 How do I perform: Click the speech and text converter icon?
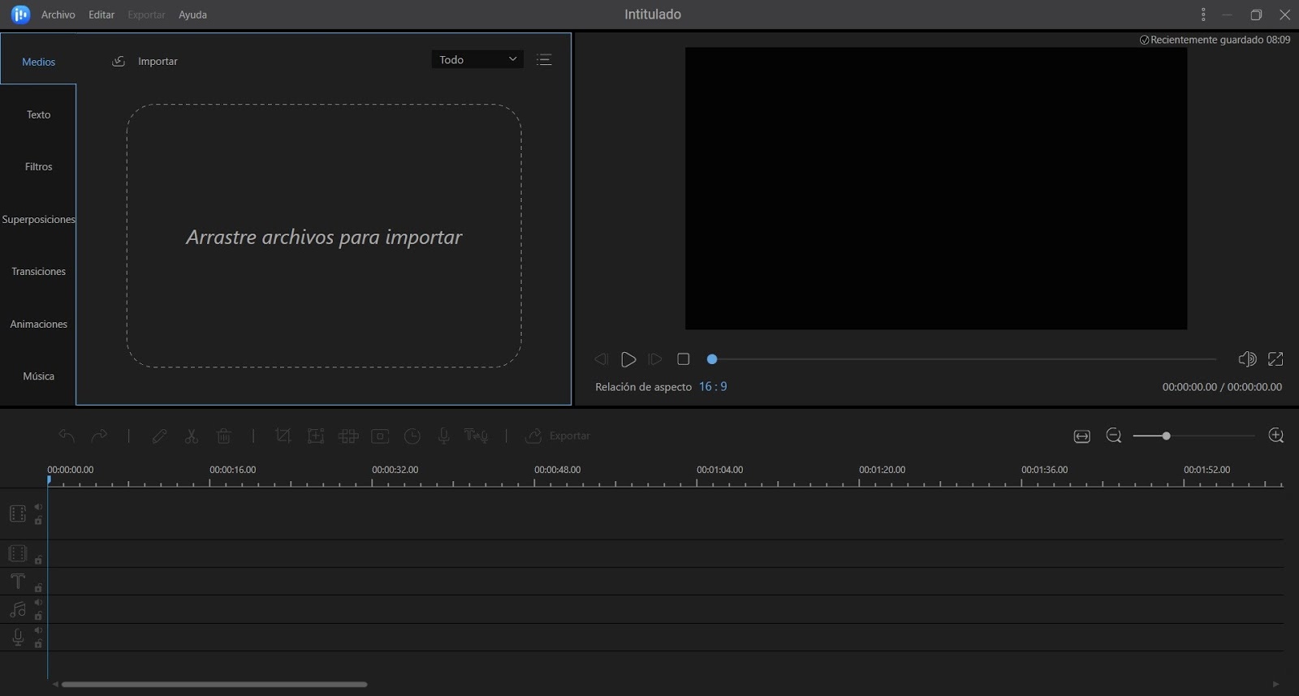point(476,436)
